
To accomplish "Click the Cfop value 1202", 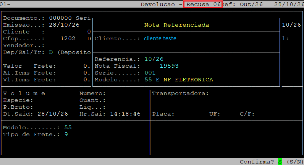I will [x=68, y=39].
